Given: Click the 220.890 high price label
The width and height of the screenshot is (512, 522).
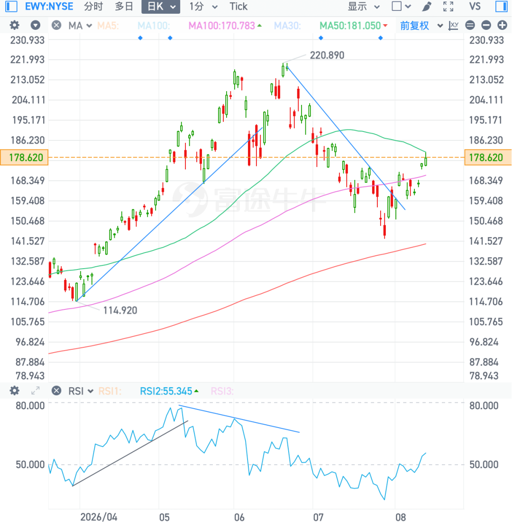Looking at the screenshot, I should point(327,55).
